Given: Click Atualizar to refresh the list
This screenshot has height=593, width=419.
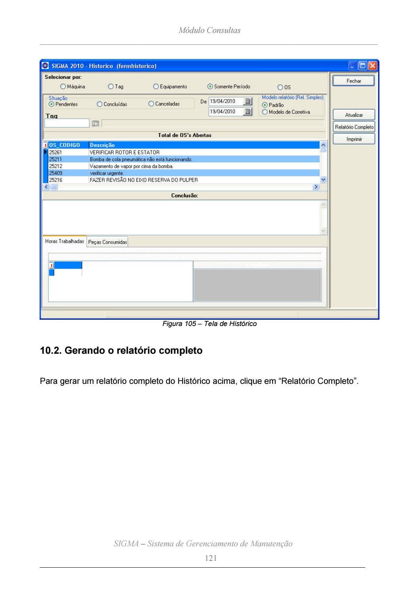Looking at the screenshot, I should click(354, 114).
